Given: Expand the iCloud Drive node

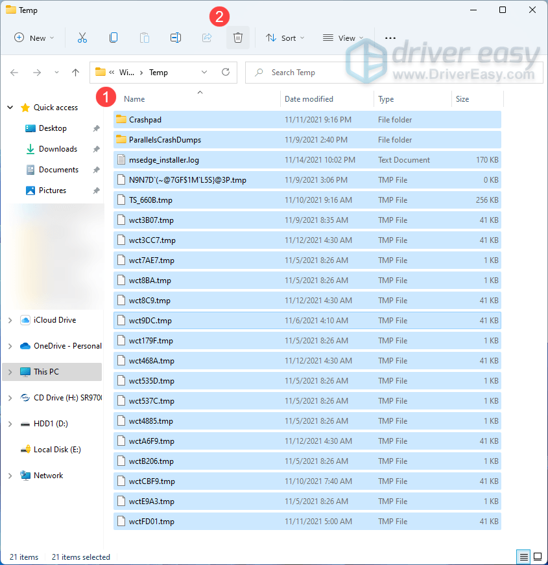Looking at the screenshot, I should tap(10, 320).
